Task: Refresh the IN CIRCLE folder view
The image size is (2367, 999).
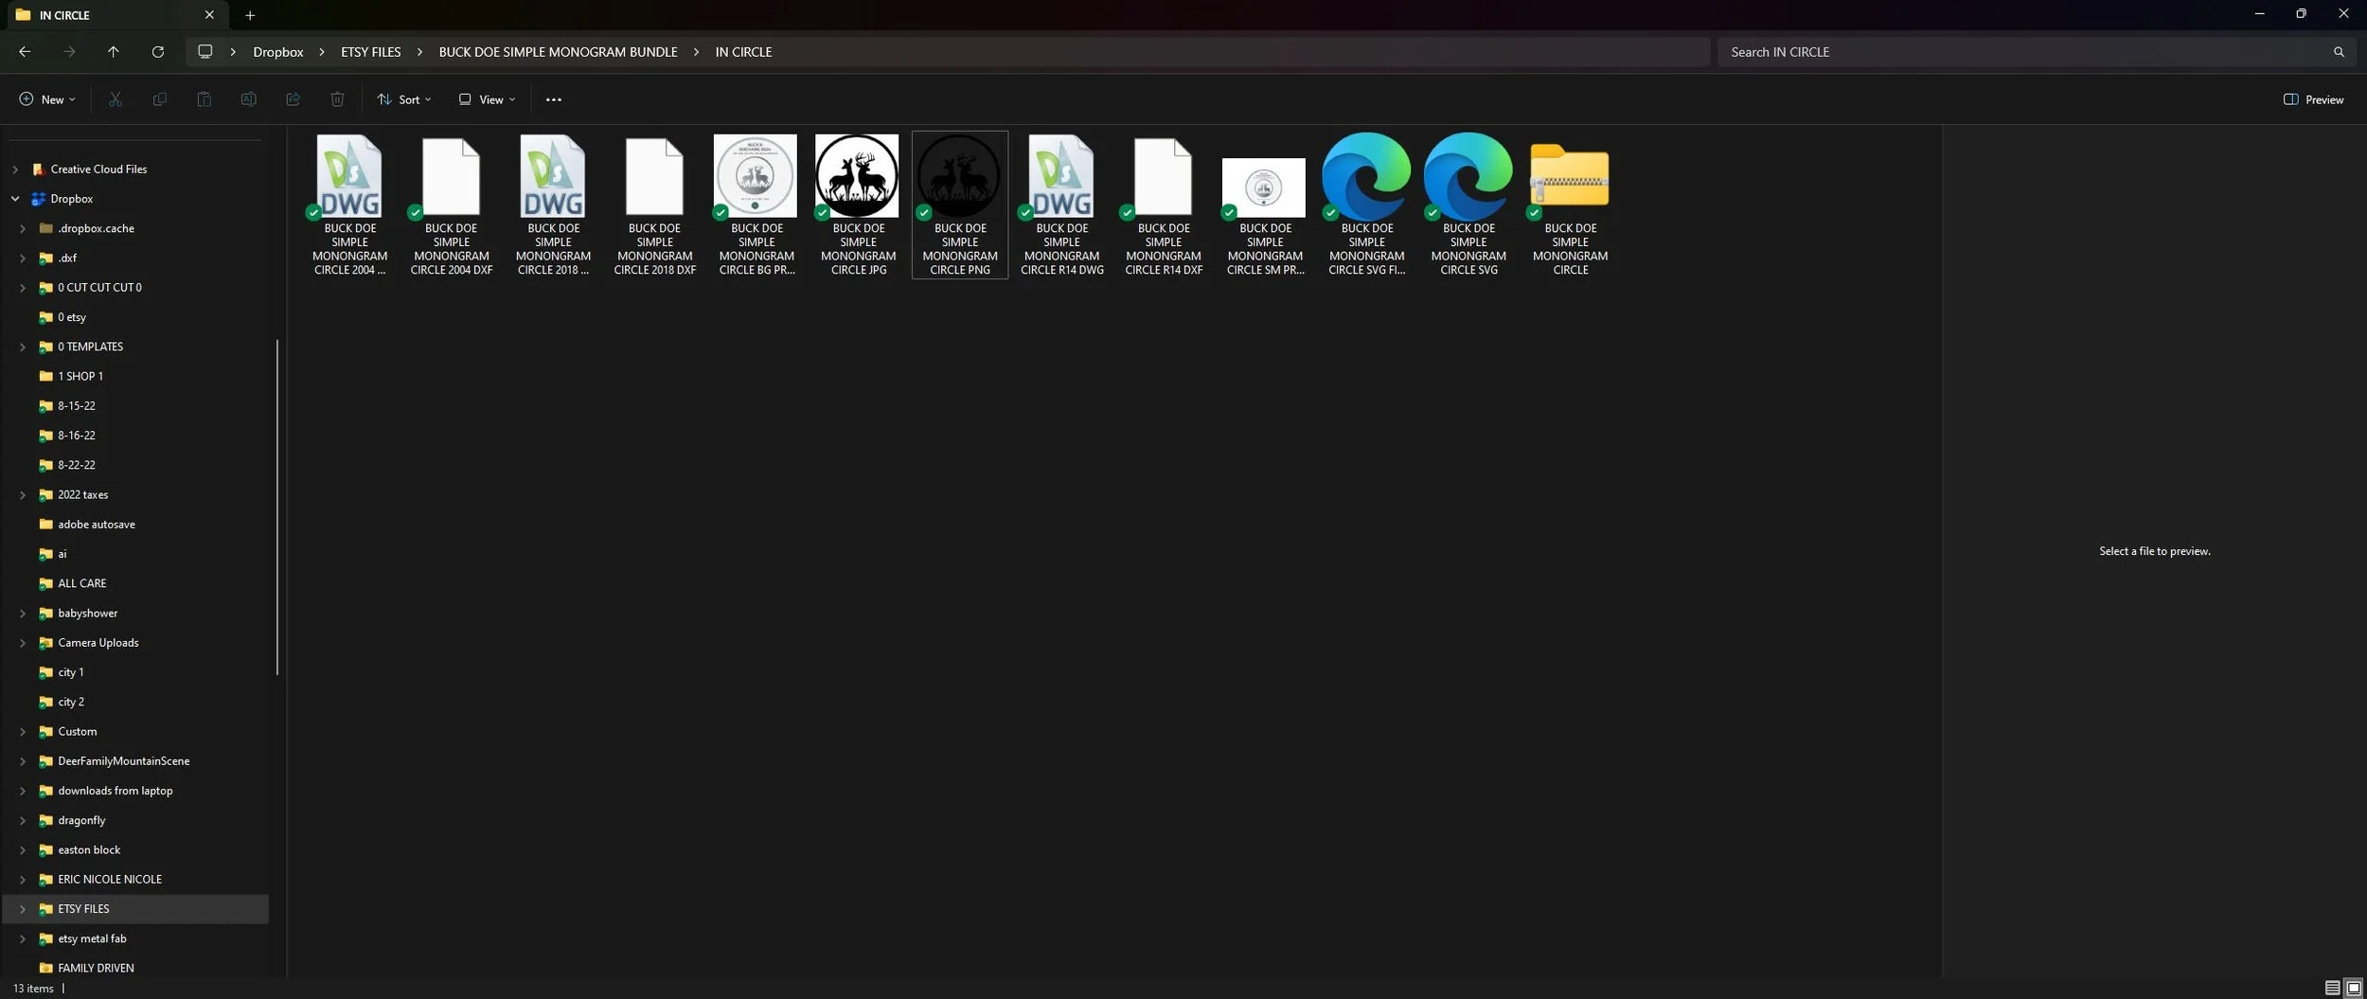Action: tap(158, 52)
